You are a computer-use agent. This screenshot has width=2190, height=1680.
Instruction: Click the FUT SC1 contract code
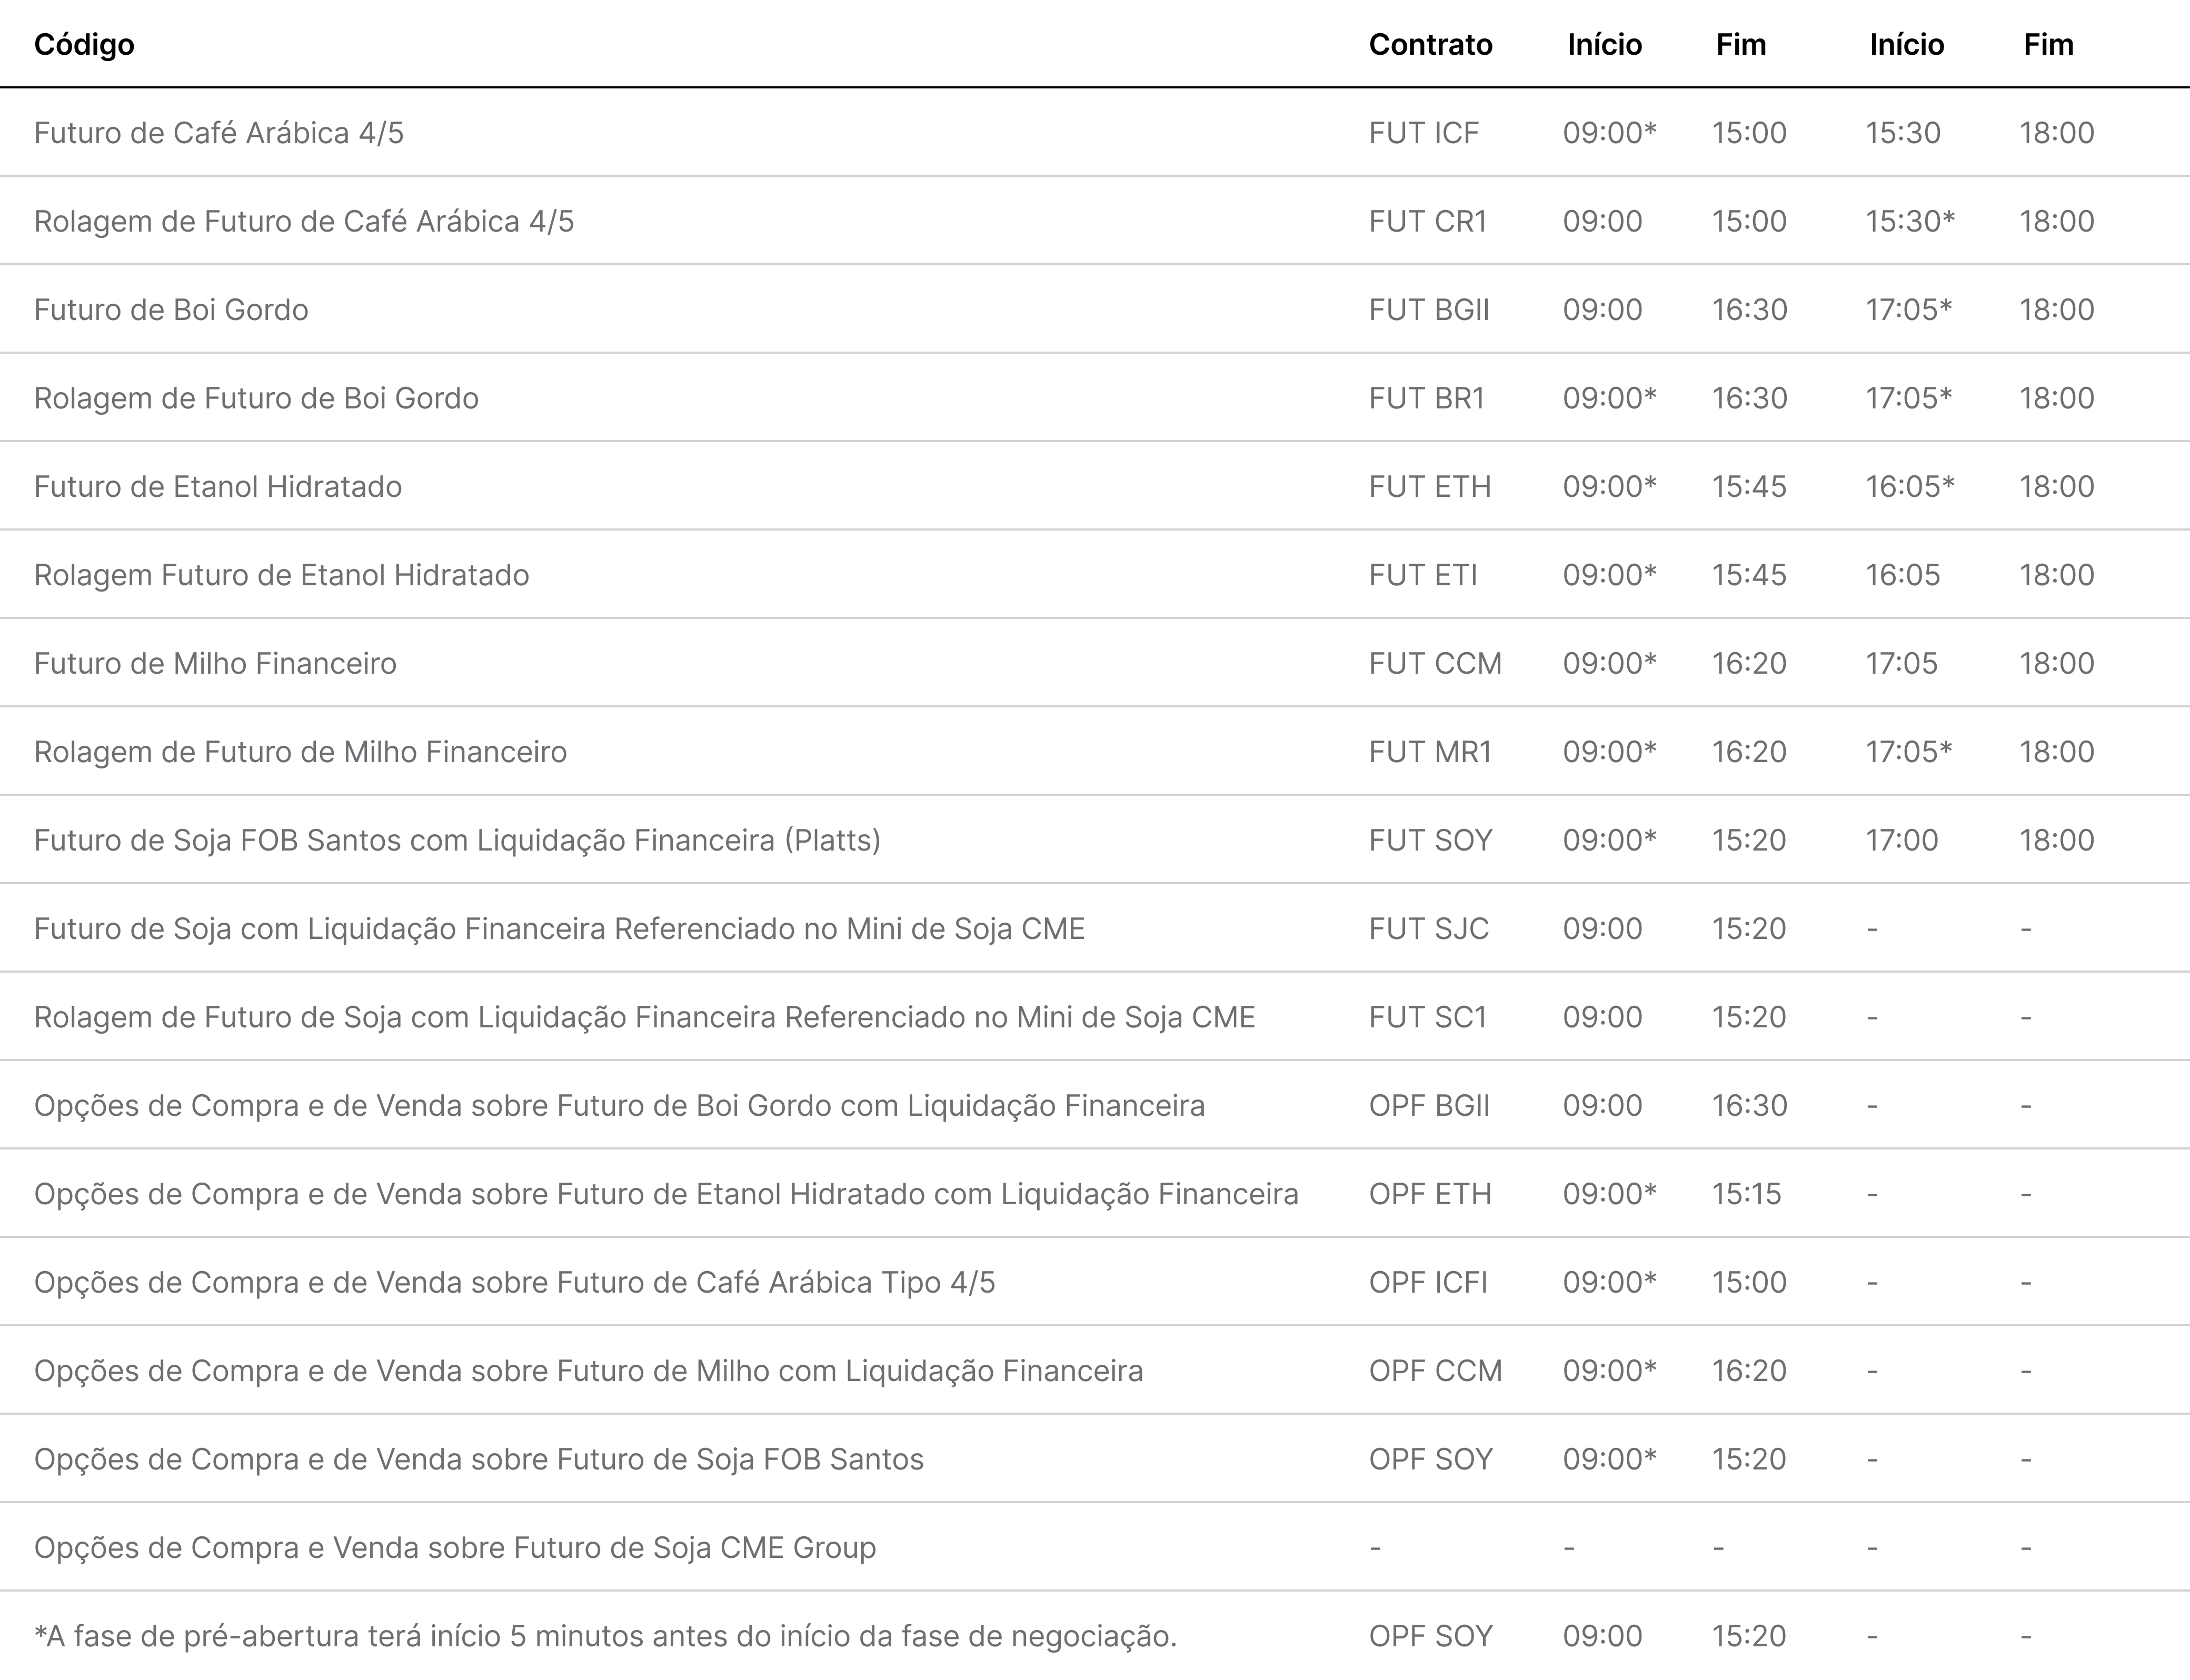(x=1427, y=1017)
